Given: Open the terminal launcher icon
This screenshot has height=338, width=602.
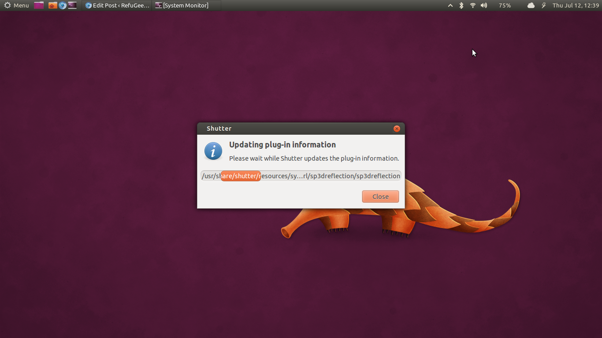Looking at the screenshot, I should point(72,5).
